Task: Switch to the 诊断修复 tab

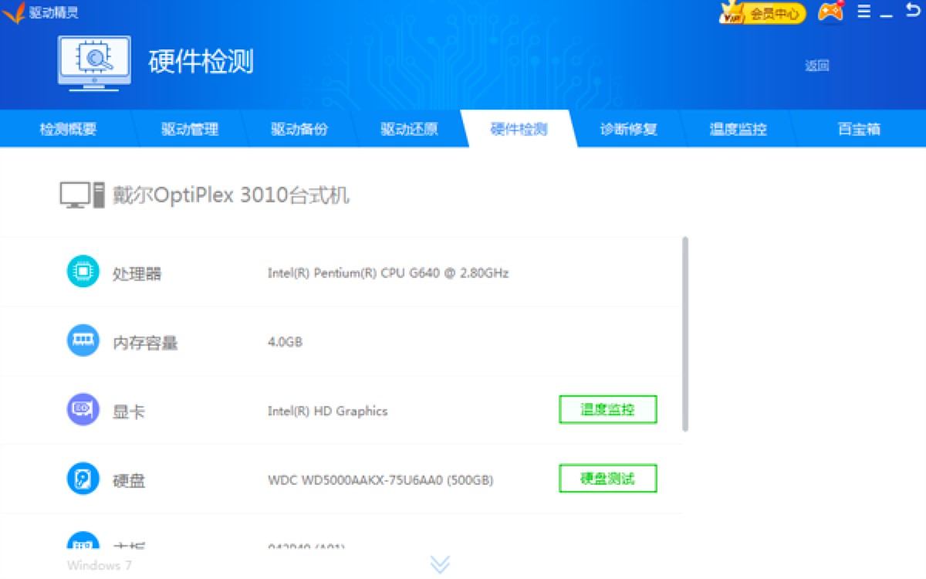Action: tap(629, 129)
